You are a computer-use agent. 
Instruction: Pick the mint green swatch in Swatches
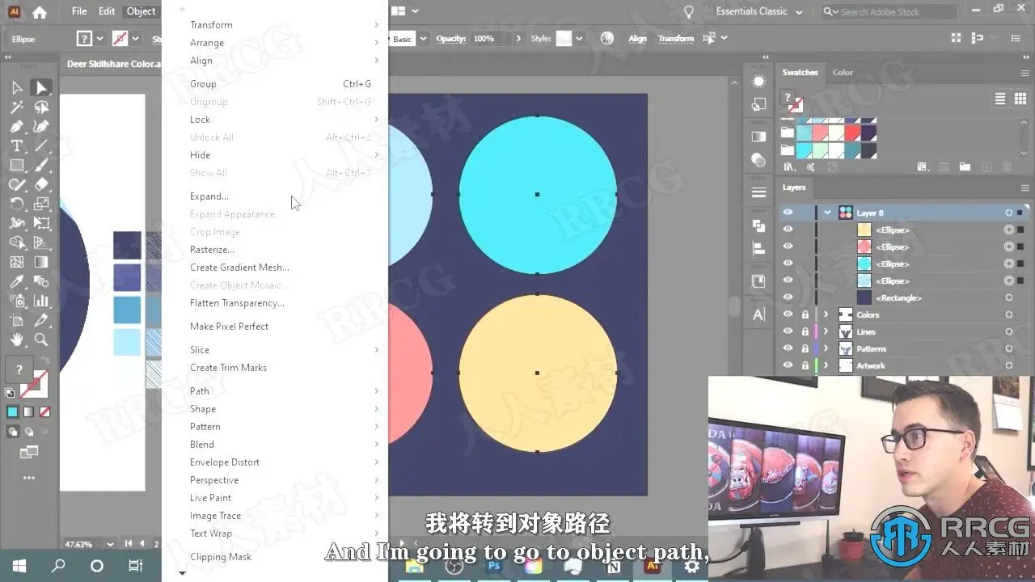821,150
